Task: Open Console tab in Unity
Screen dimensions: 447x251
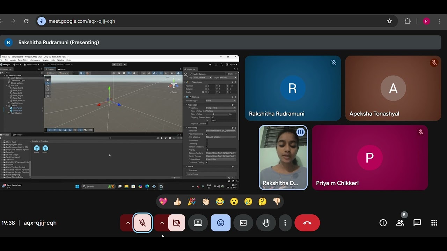Action: (18, 135)
